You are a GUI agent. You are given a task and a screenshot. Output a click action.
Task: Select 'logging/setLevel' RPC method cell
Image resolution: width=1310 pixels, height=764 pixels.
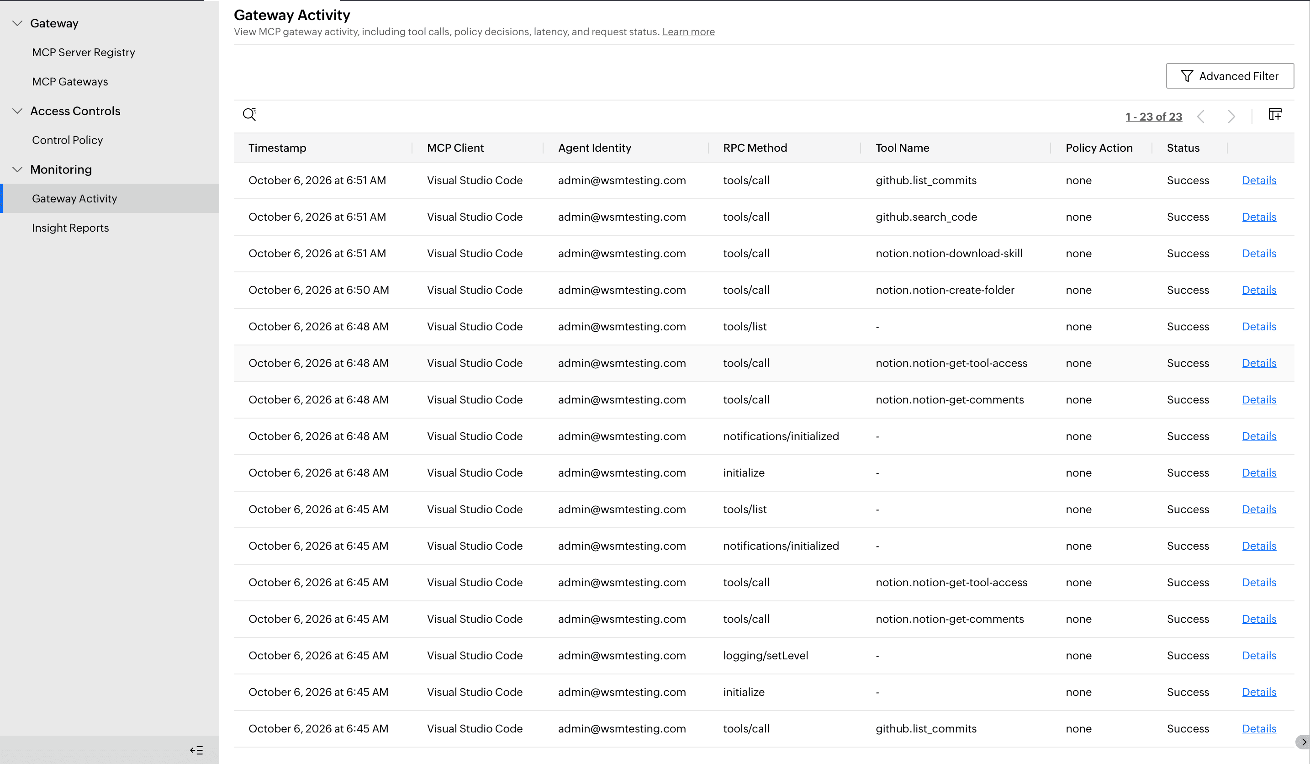(x=765, y=655)
